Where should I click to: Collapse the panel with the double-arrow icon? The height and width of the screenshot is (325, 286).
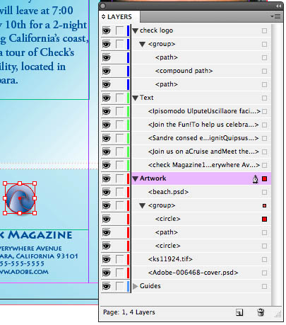click(279, 6)
